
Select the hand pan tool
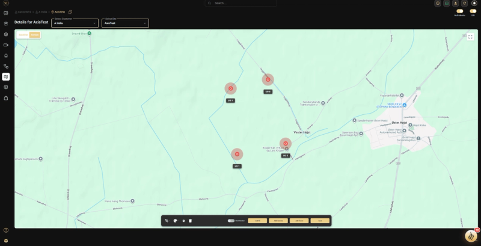tap(183, 221)
